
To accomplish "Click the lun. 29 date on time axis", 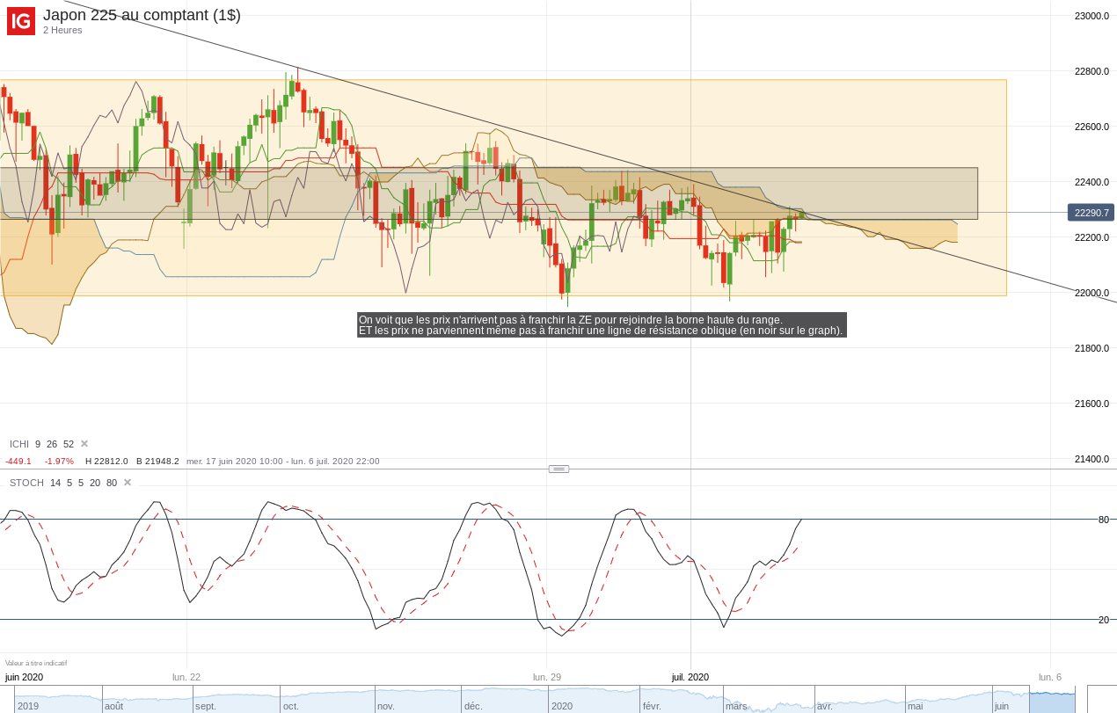I will click(x=547, y=677).
